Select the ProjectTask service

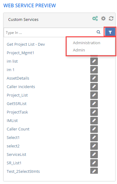[17, 112]
